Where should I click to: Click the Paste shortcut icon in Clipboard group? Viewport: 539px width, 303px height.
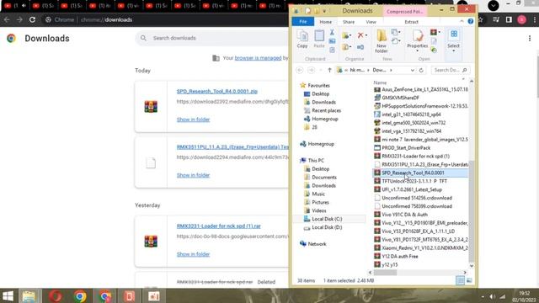[x=332, y=50]
